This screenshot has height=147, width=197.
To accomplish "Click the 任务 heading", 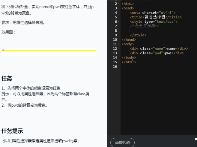I will tap(7, 78).
